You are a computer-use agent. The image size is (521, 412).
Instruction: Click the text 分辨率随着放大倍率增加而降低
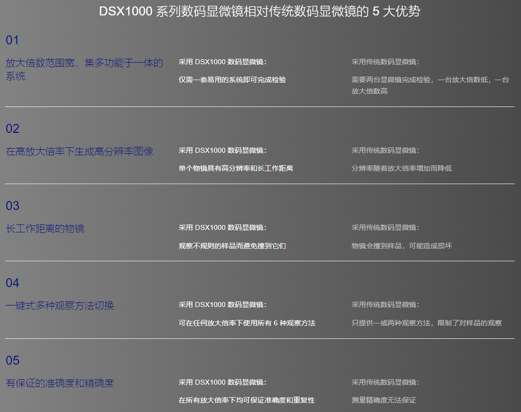402,168
